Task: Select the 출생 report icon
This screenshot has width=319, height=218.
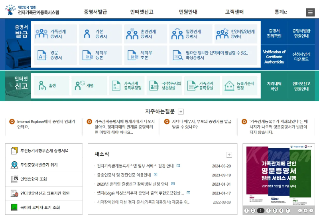Action: point(42,85)
